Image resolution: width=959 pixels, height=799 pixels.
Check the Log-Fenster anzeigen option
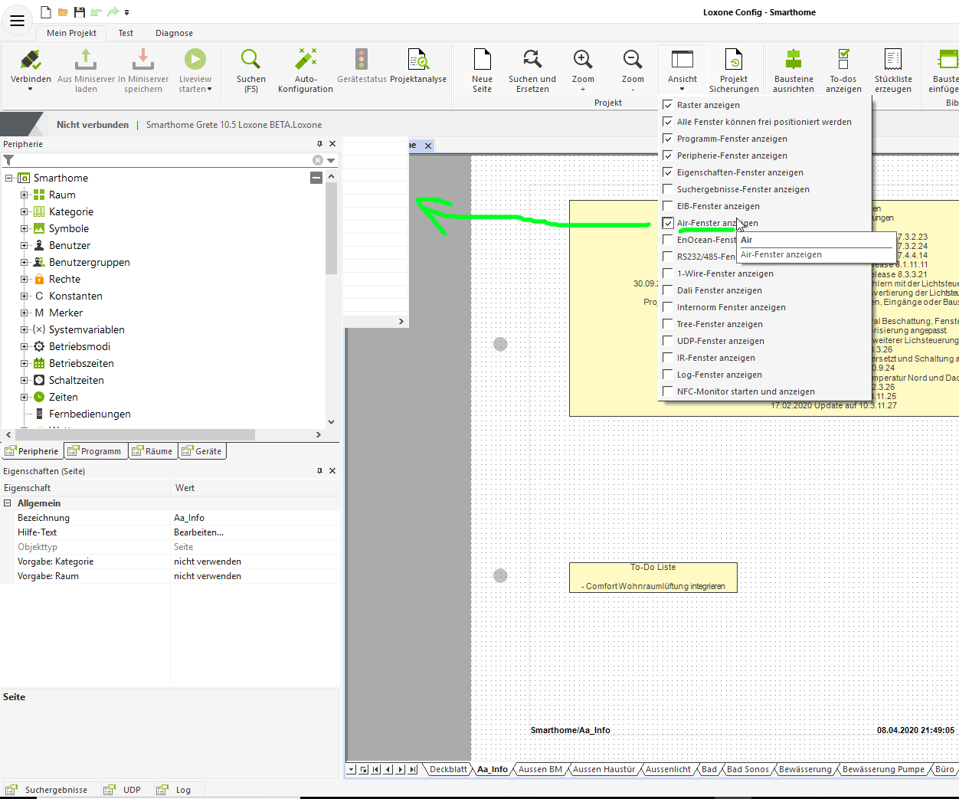pyautogui.click(x=668, y=375)
